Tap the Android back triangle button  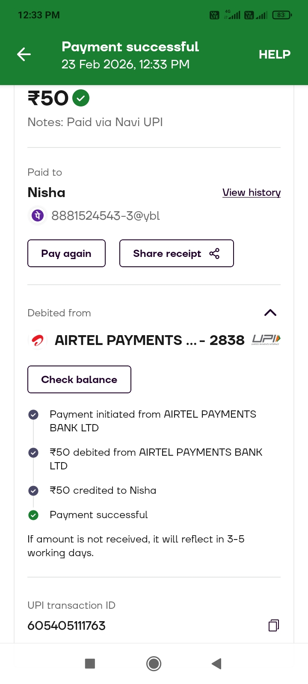click(x=216, y=663)
